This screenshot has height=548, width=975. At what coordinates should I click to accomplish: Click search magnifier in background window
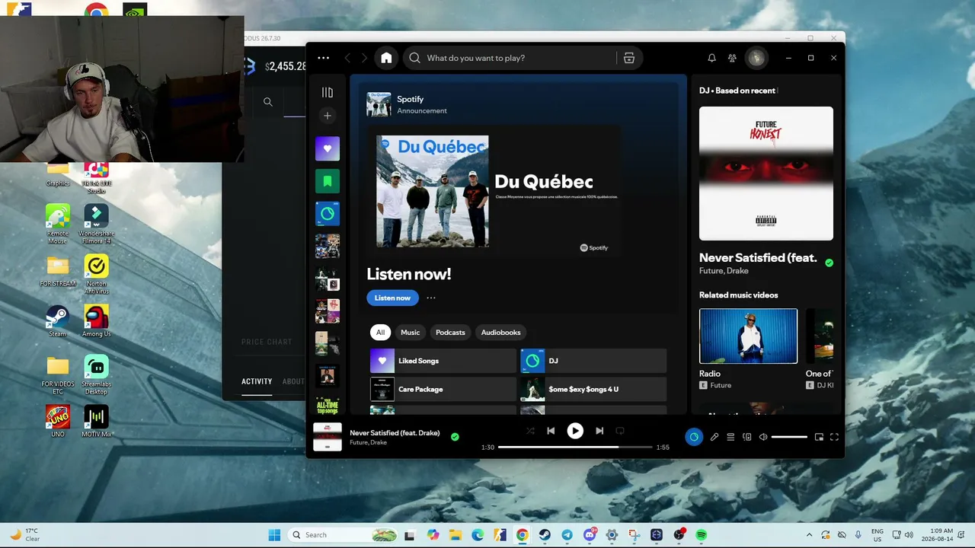point(267,101)
